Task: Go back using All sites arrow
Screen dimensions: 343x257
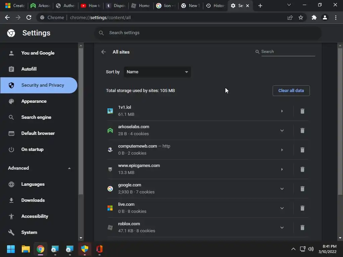Action: [x=104, y=52]
